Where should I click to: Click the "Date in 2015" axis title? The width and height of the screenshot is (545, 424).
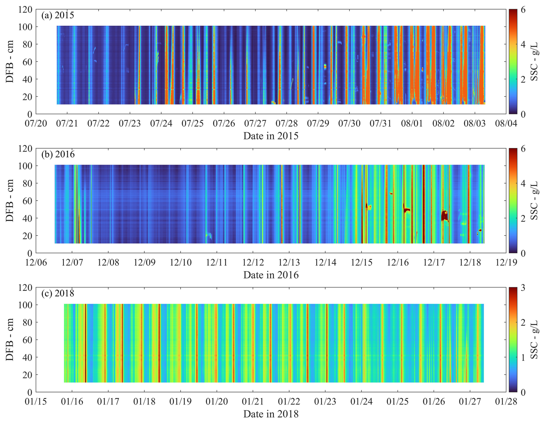click(x=271, y=136)
